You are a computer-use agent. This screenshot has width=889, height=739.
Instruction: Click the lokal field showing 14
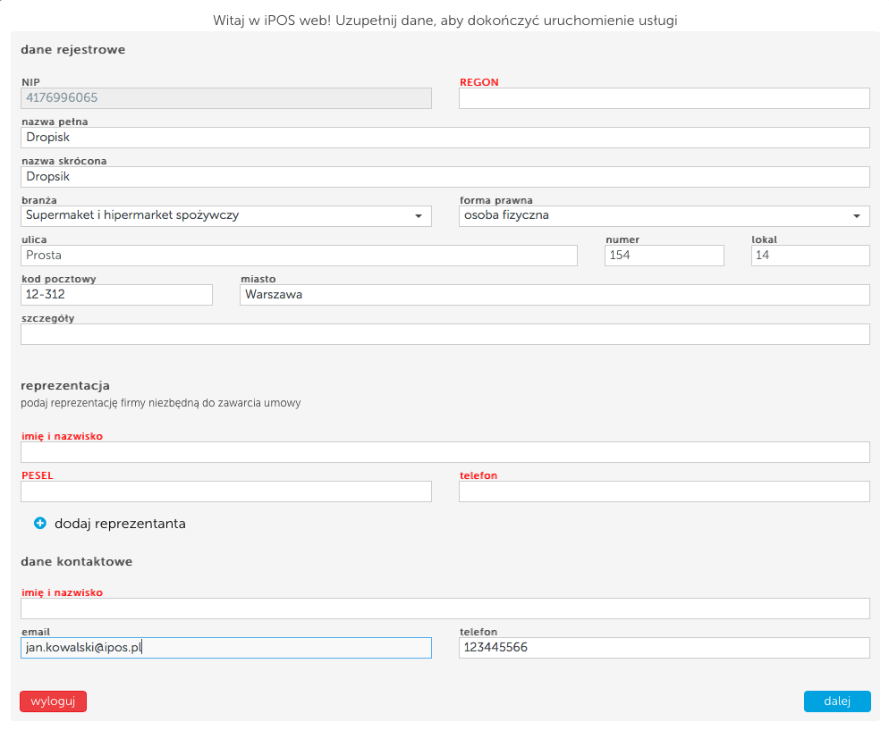click(810, 256)
